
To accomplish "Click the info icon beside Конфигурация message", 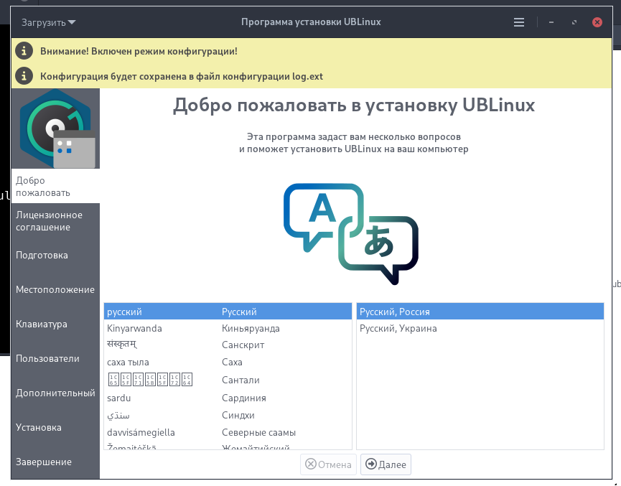I will tap(24, 76).
